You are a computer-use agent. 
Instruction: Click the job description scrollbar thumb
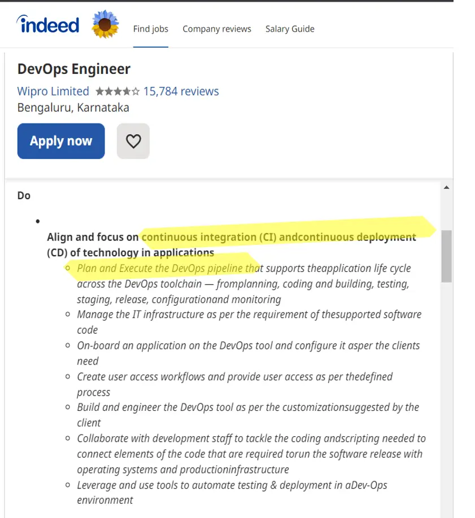[446, 256]
